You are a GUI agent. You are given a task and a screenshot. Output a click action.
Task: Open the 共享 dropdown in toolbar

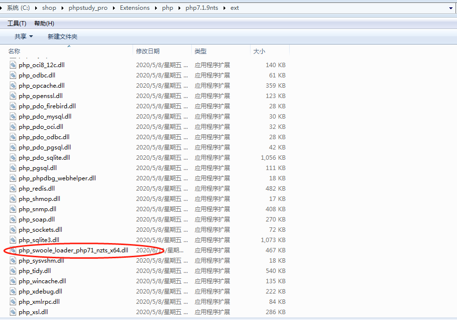point(23,37)
